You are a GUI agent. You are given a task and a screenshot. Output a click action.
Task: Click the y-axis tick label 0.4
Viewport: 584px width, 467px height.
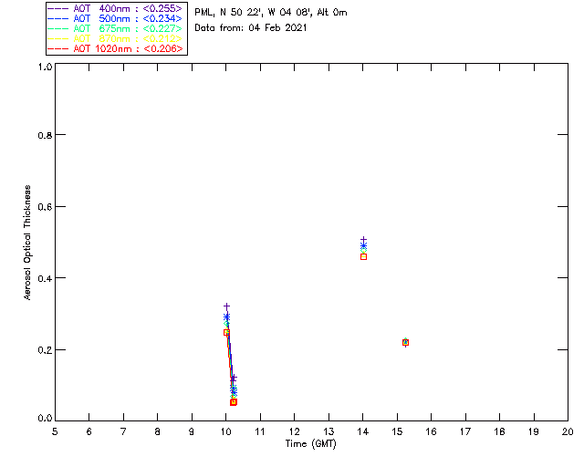45,278
